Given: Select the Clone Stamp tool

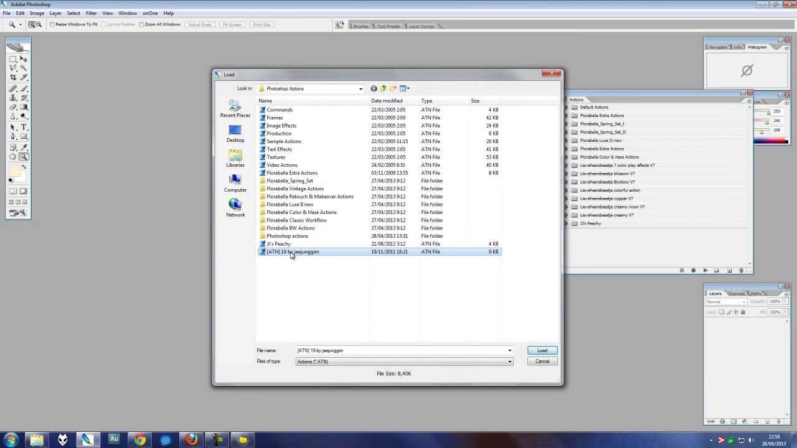Looking at the screenshot, I should [x=12, y=98].
